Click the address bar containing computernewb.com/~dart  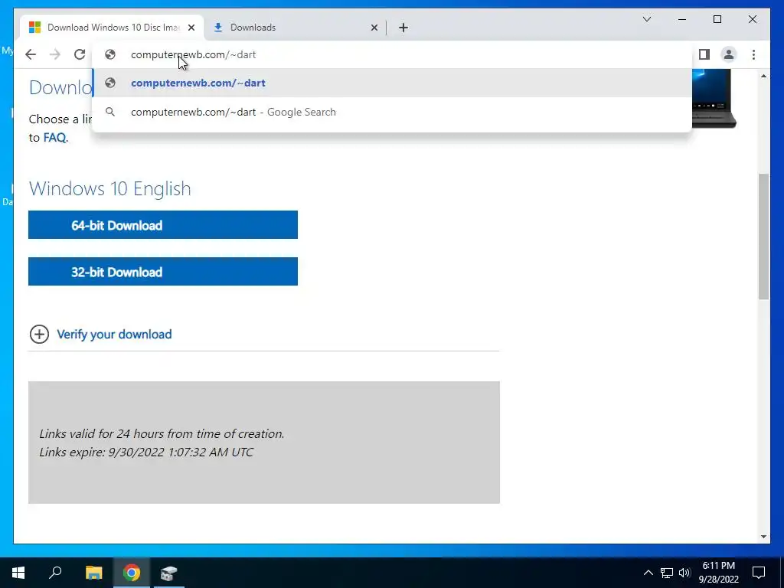[x=392, y=54]
